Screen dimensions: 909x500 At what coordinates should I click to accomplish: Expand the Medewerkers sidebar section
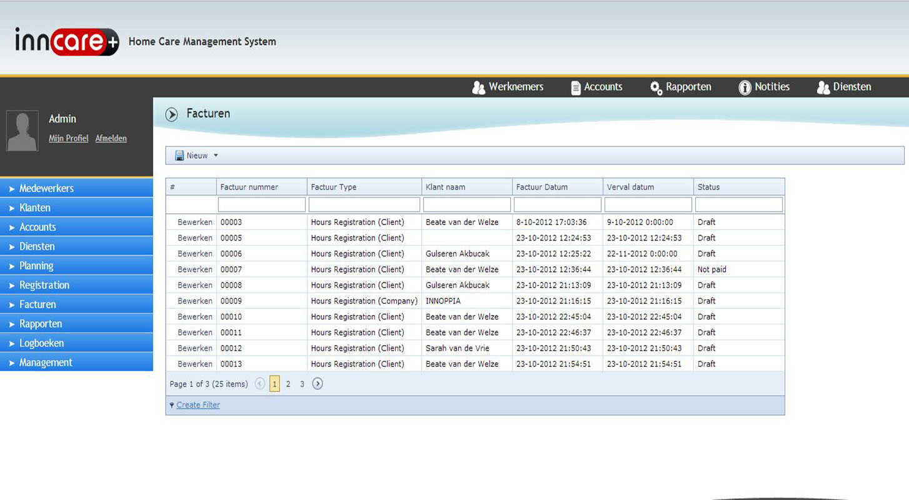(x=76, y=188)
